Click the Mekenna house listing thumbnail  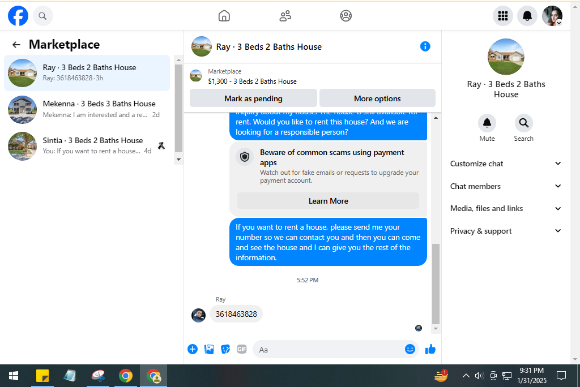coord(23,110)
